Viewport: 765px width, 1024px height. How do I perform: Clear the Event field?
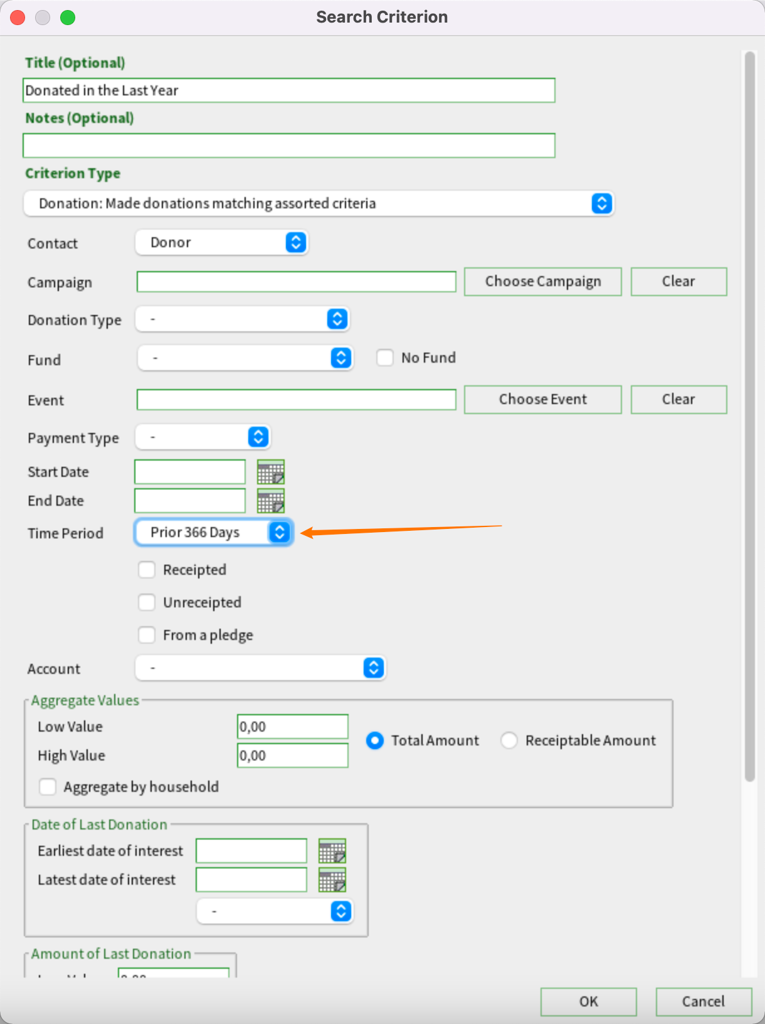tap(678, 400)
